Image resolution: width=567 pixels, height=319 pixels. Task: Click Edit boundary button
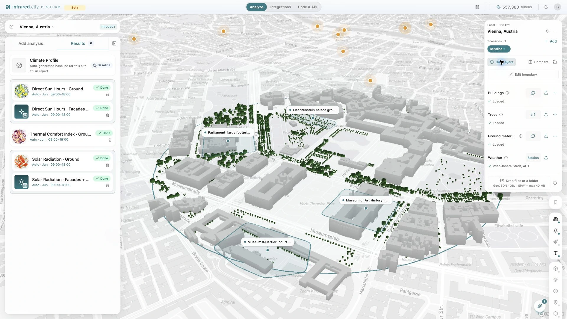click(x=523, y=74)
